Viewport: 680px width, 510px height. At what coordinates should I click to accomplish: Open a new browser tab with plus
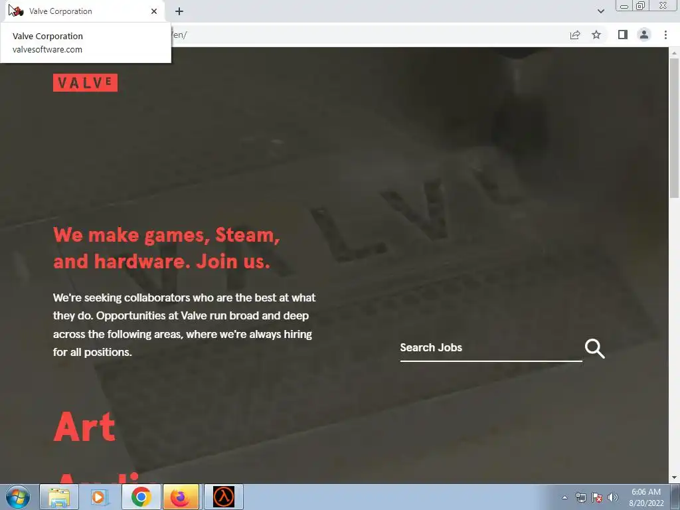tap(179, 11)
